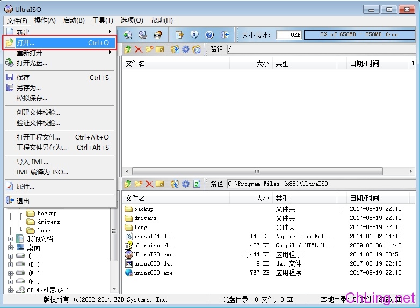Click the properties notepad icon in top toolbar
The width and height of the screenshot is (420, 308).
(179, 35)
